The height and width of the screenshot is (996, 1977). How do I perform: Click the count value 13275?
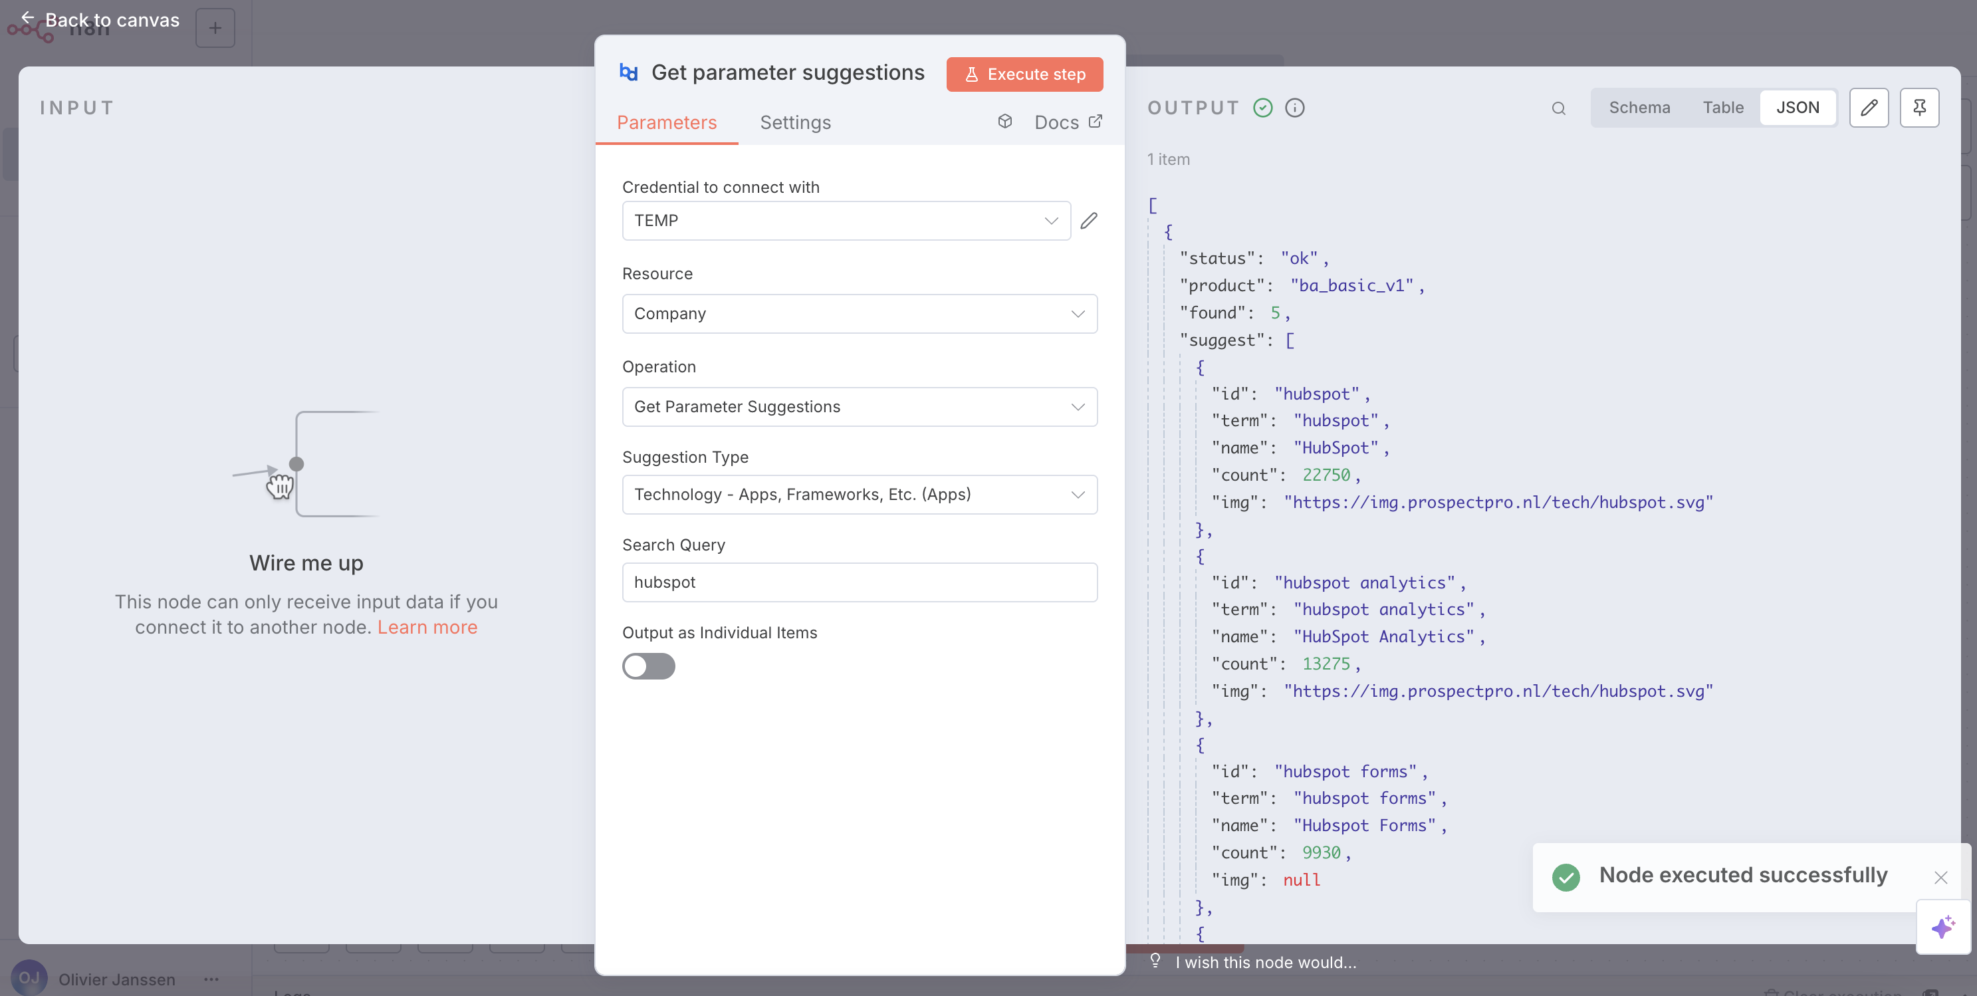1326,664
